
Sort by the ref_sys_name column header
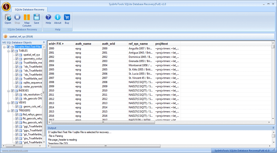click(138, 44)
